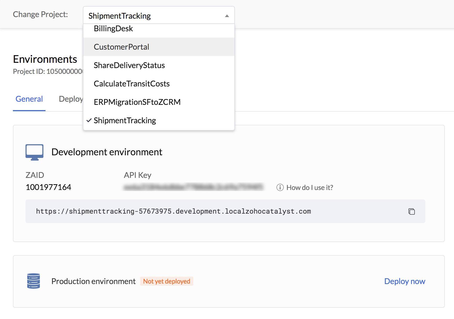Click the ZAID value 1001977164
The width and height of the screenshot is (454, 319).
click(x=48, y=187)
